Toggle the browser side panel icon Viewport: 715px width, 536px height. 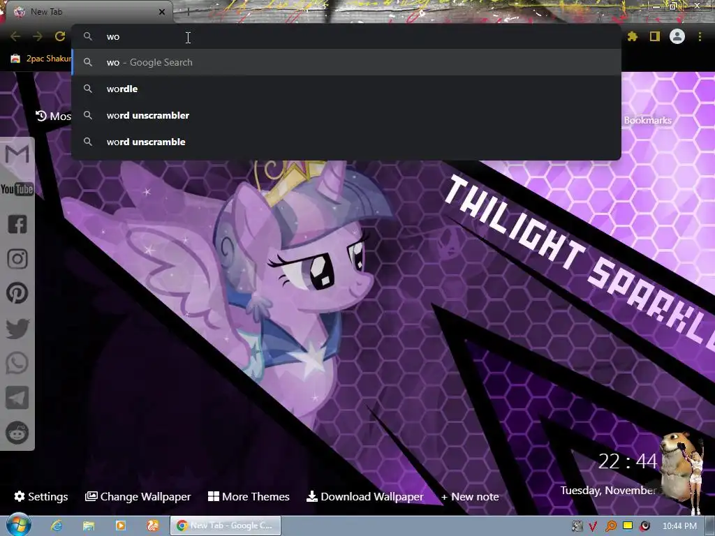655,36
